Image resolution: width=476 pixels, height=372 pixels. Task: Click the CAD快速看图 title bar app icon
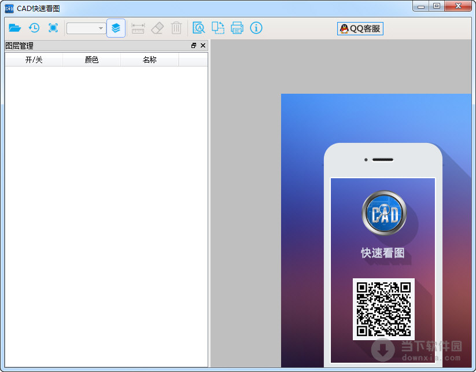(x=9, y=9)
